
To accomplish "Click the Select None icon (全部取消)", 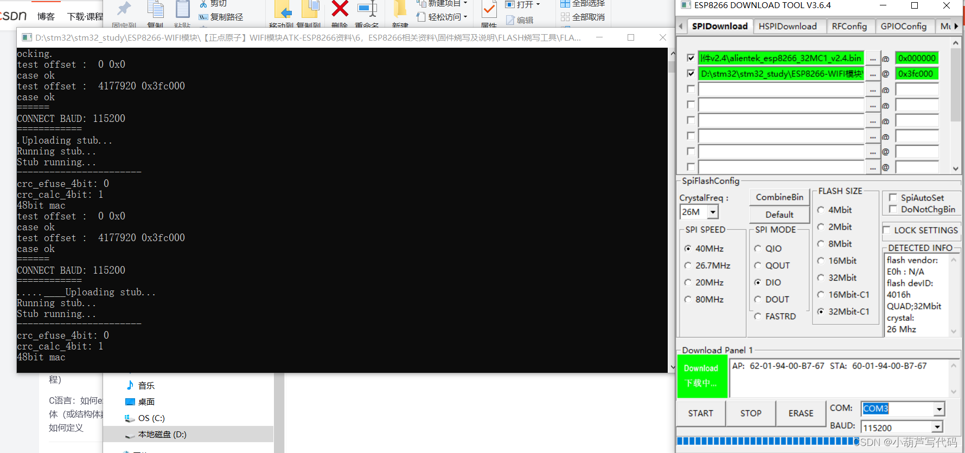I will click(565, 17).
